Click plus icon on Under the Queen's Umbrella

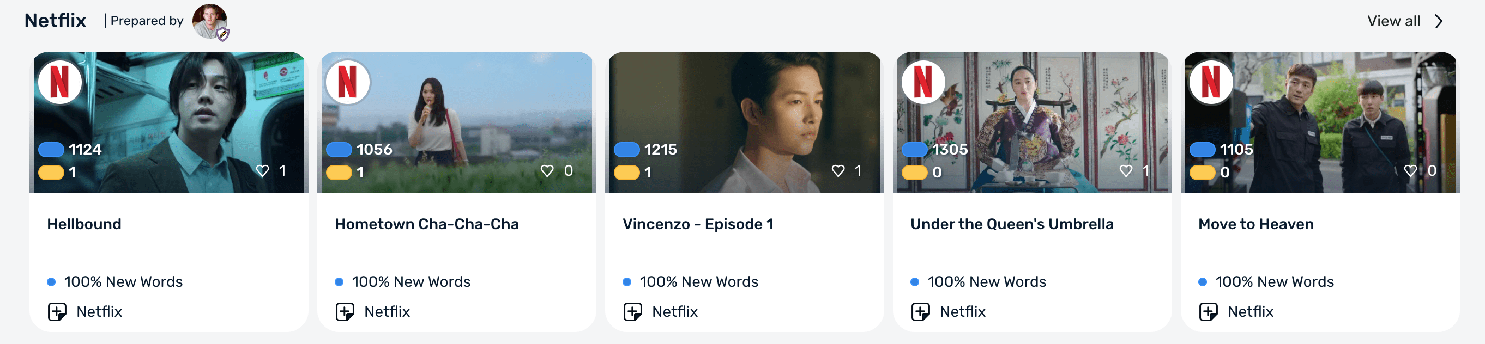pyautogui.click(x=921, y=312)
